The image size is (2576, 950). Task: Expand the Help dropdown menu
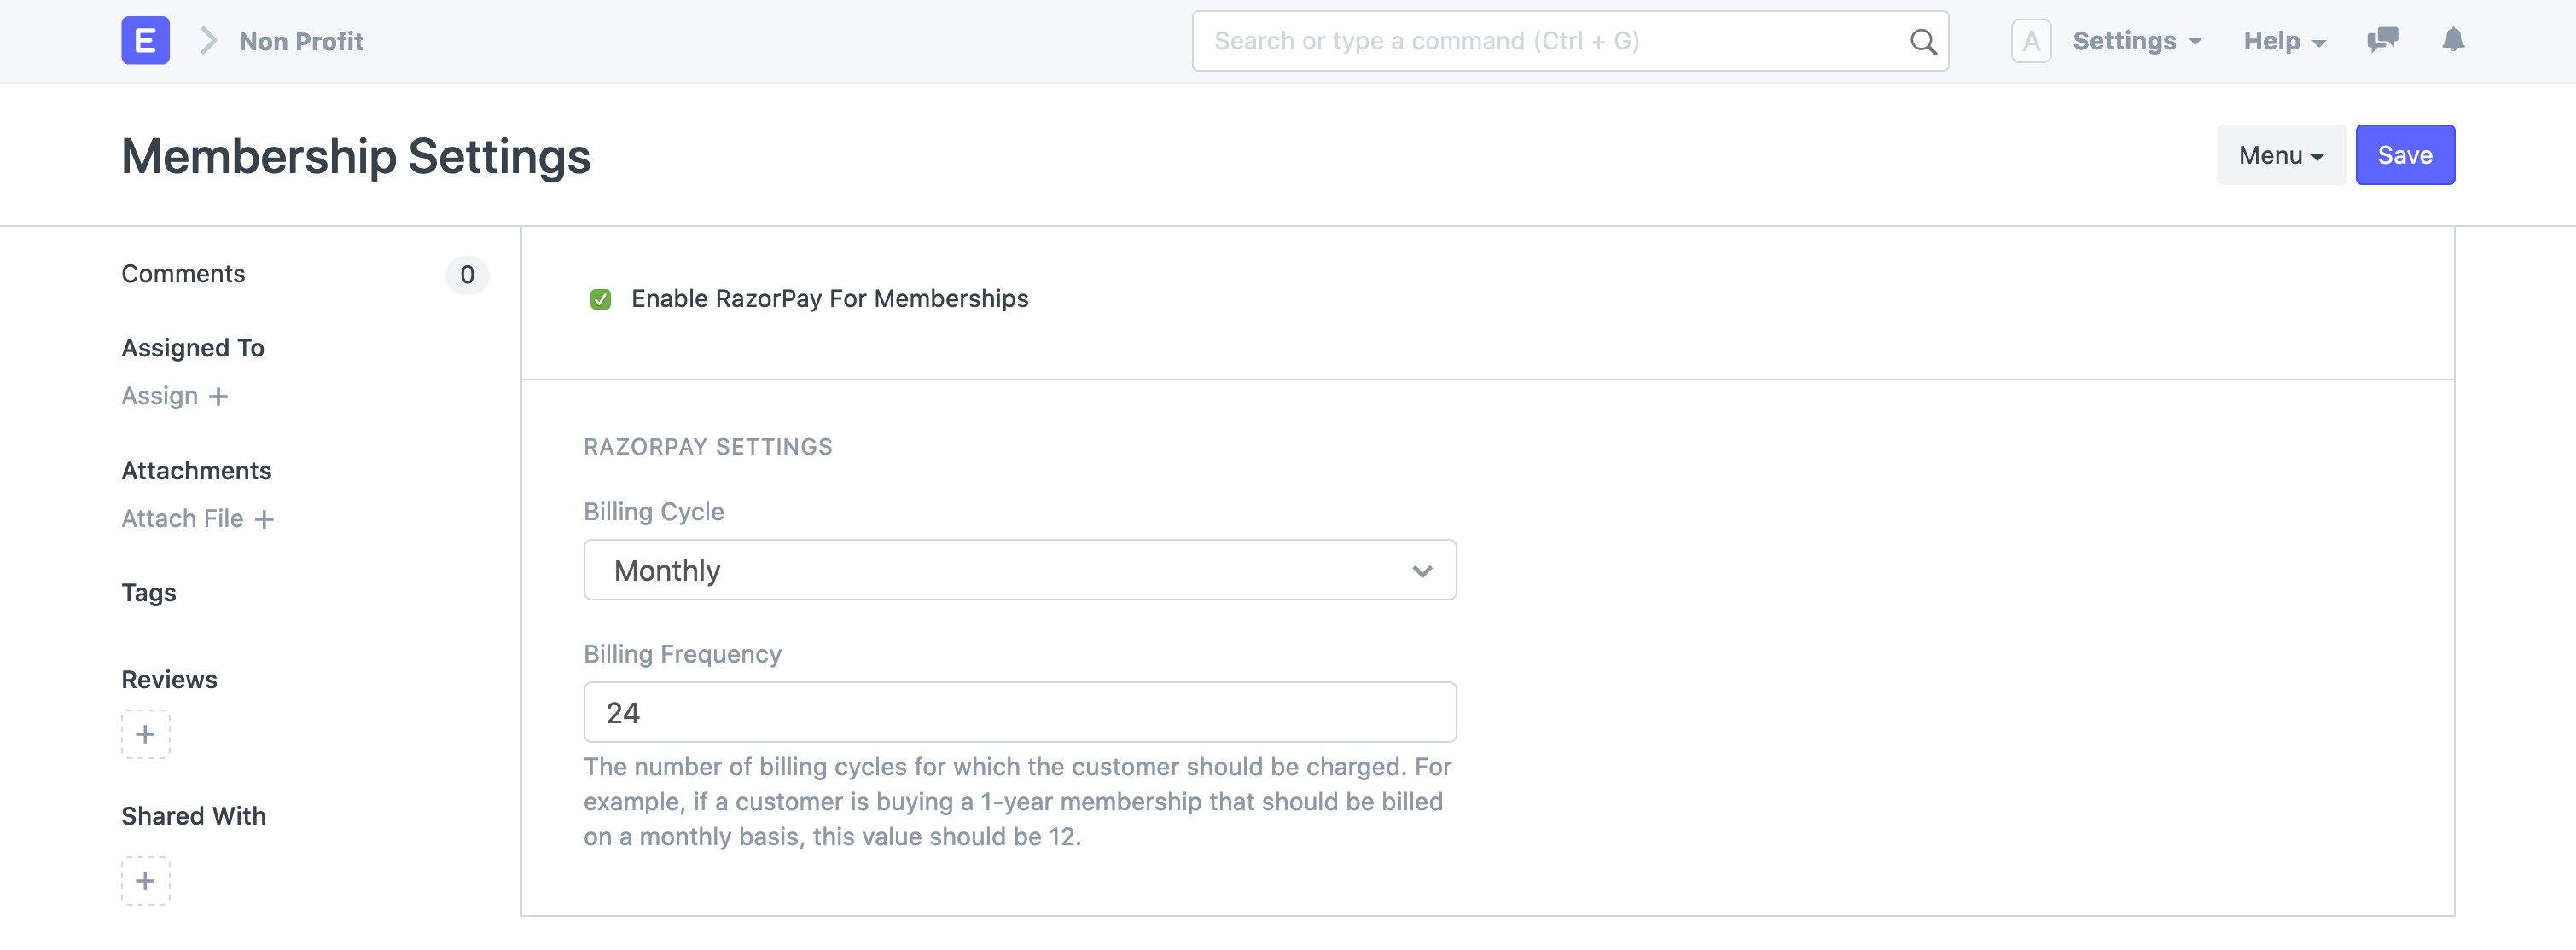click(2284, 41)
